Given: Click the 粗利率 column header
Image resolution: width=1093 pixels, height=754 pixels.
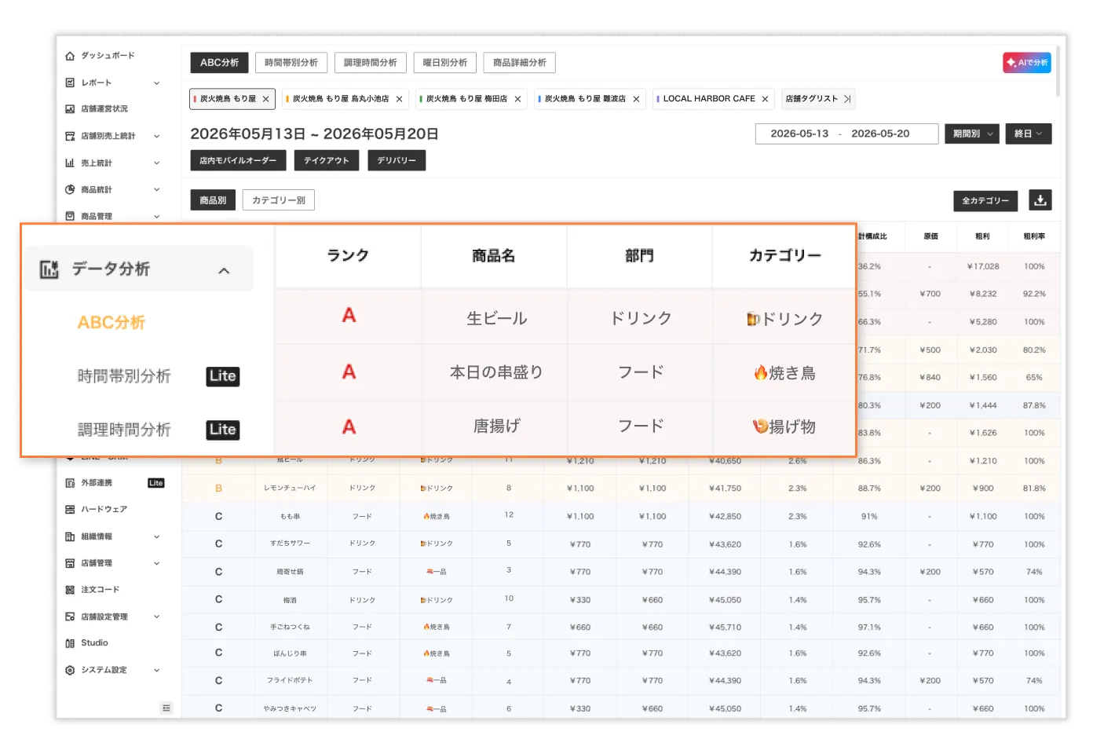Looking at the screenshot, I should pos(1034,236).
